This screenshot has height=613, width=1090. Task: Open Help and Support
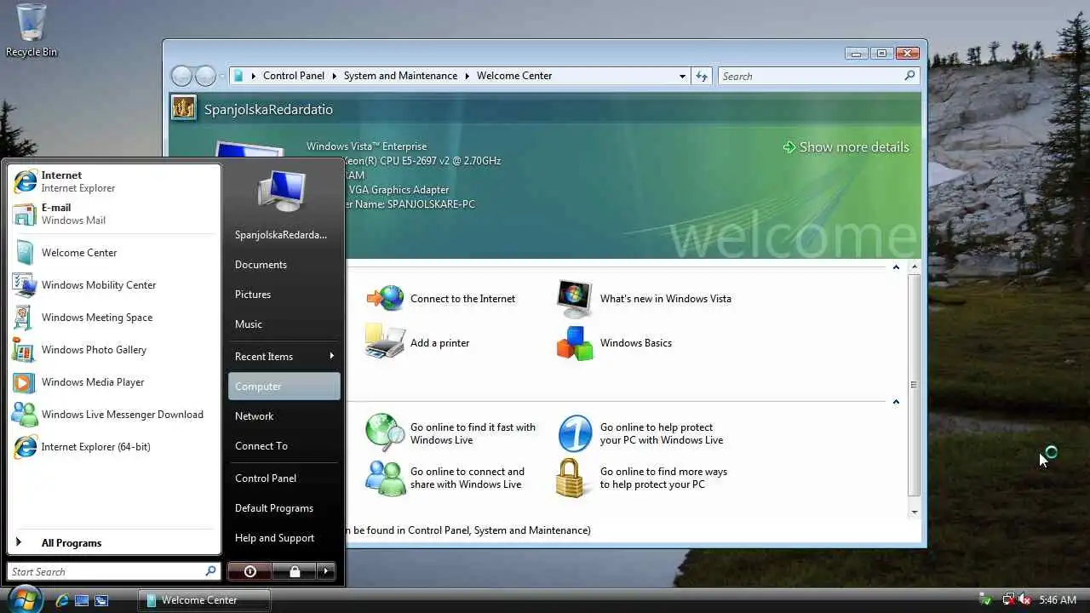pos(284,537)
